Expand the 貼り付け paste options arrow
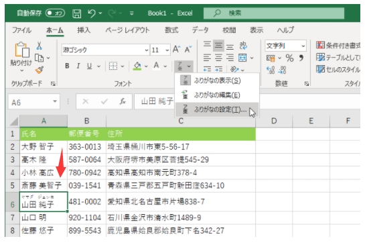Viewport: 365px width, 247px height. 21,70
